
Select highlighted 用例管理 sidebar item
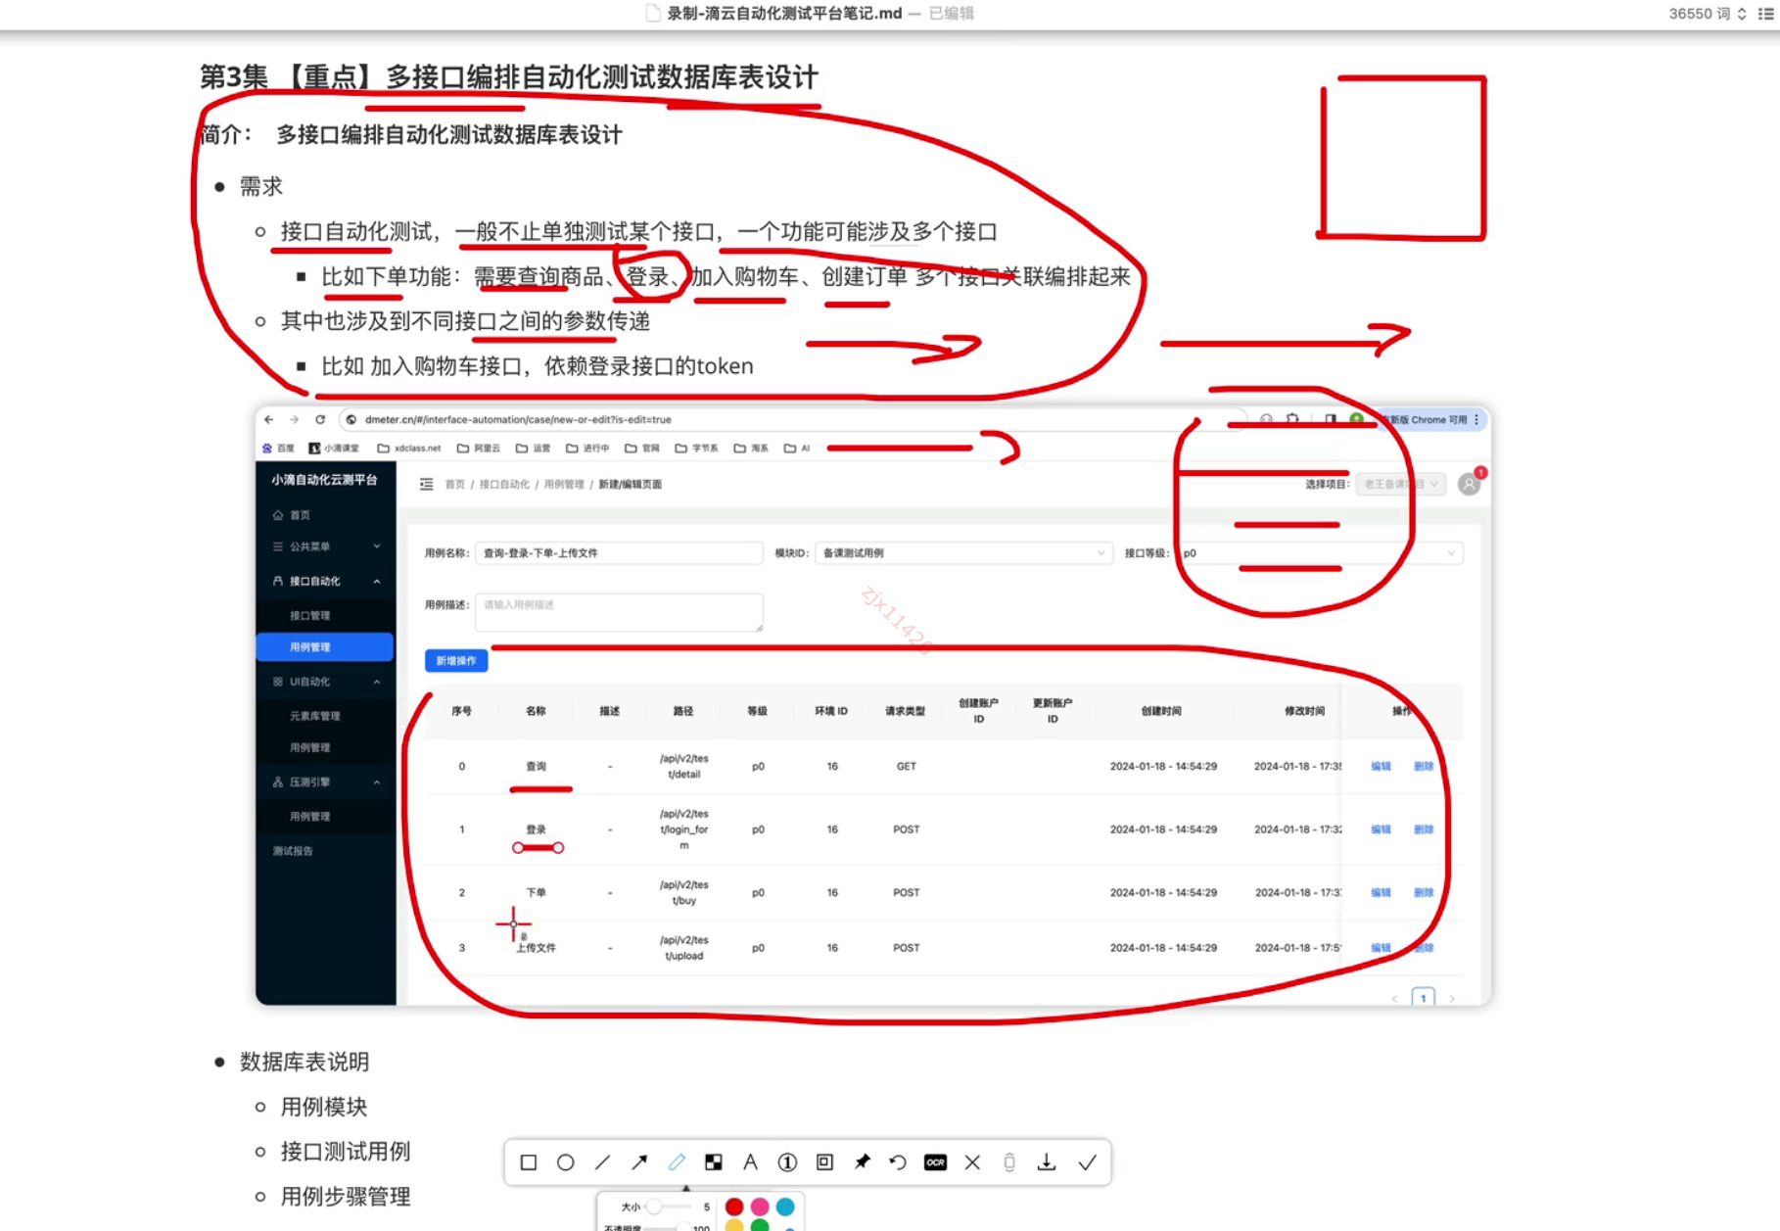click(x=325, y=647)
